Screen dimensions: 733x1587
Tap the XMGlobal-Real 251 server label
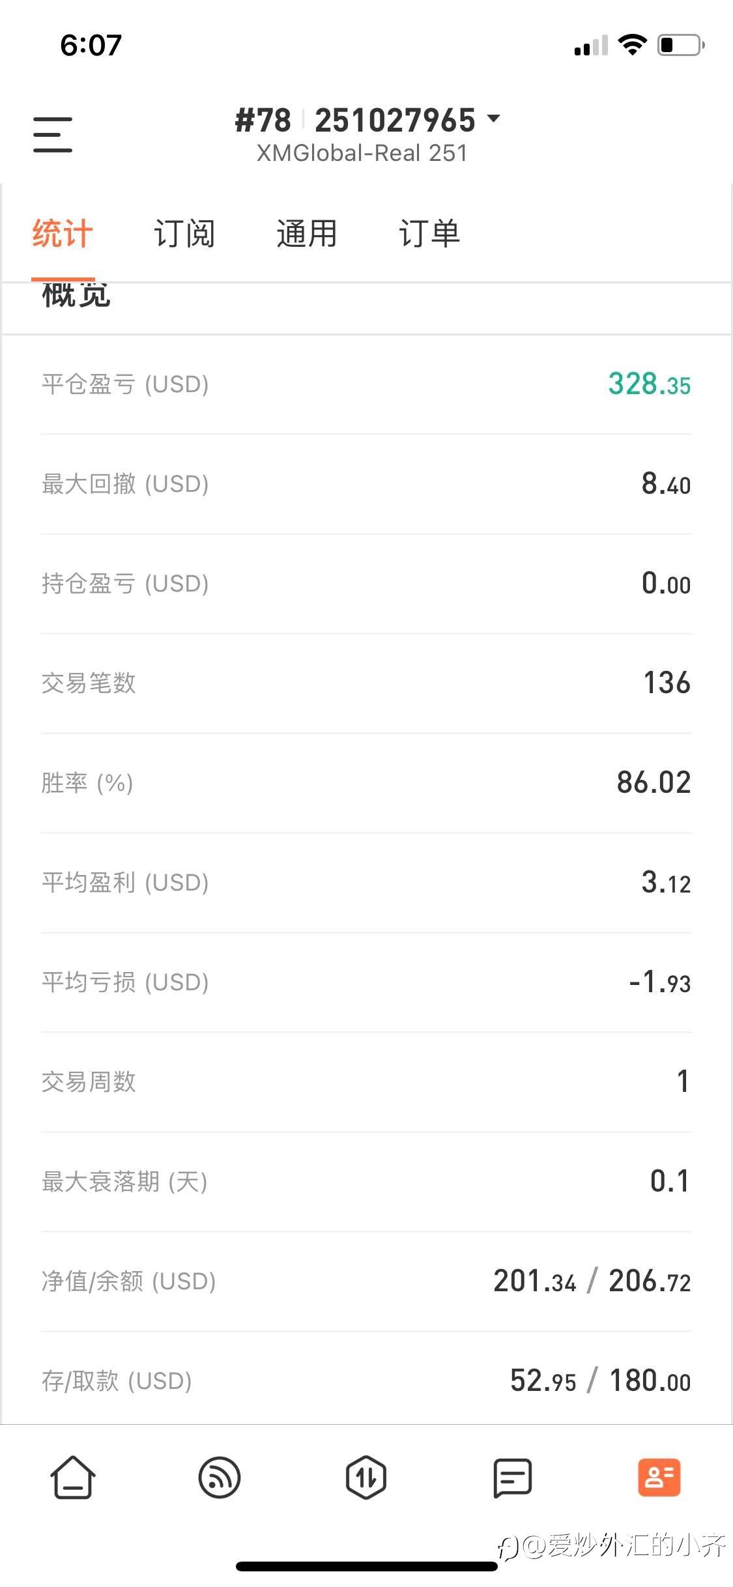click(362, 153)
